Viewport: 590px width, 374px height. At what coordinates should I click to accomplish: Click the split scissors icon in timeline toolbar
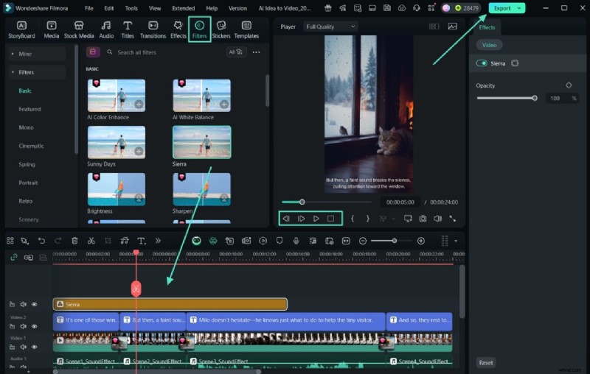pos(91,241)
